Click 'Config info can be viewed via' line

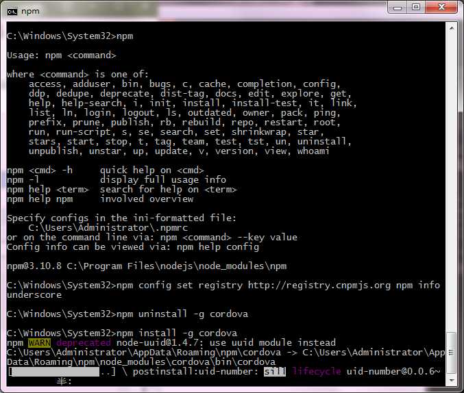(132, 247)
